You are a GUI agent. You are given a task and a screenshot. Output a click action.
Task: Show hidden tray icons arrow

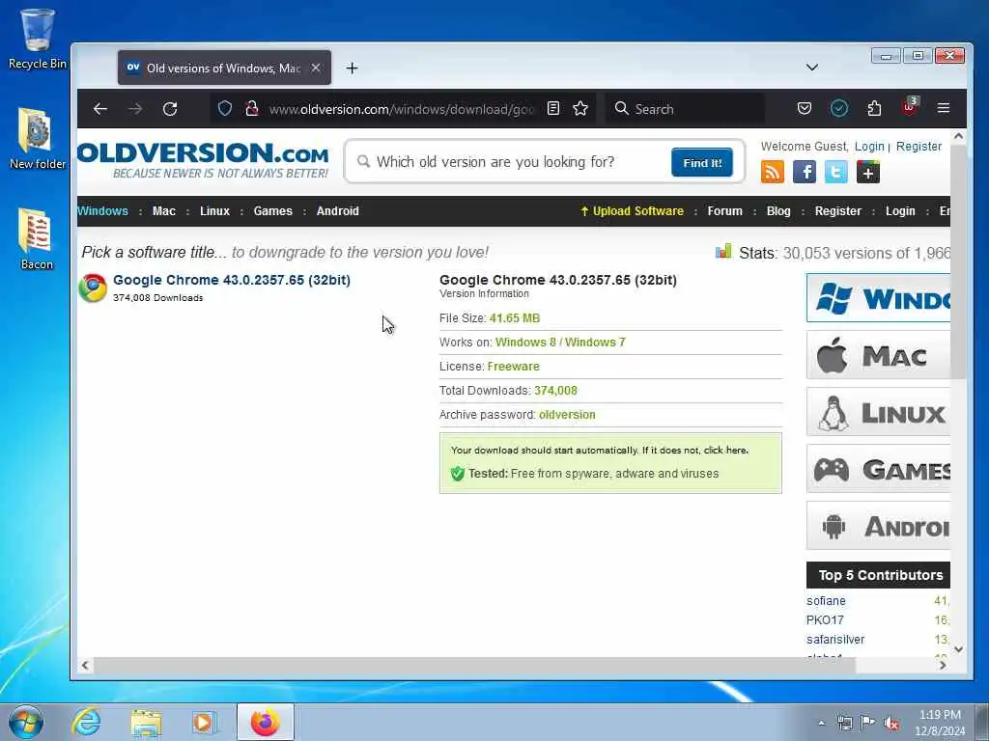pyautogui.click(x=821, y=723)
